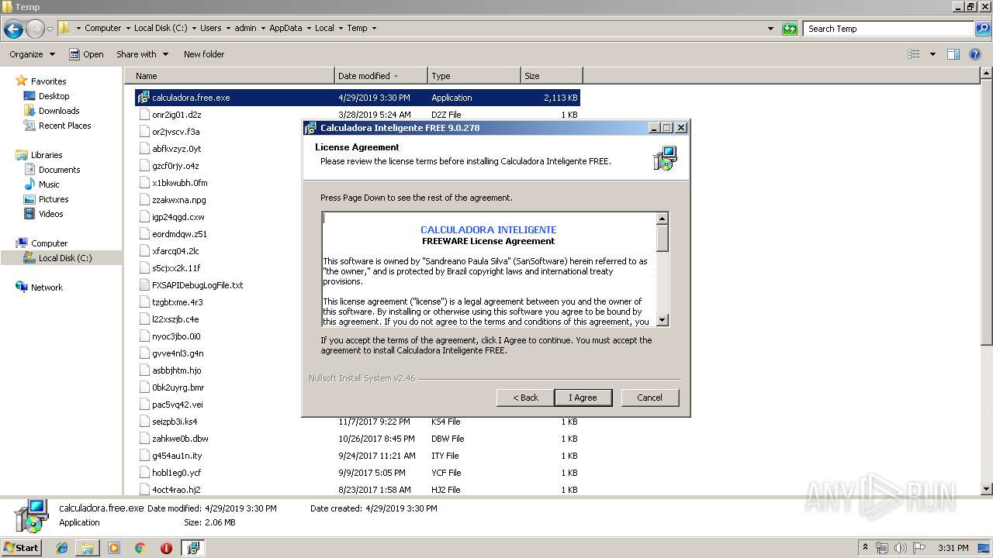This screenshot has width=993, height=558.
Task: Open the Favorites star icon
Action: [x=22, y=81]
